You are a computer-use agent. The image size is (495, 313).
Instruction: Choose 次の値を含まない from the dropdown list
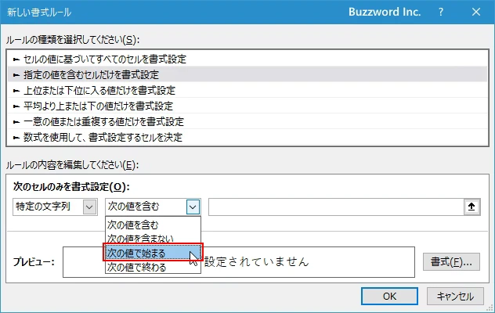click(153, 238)
